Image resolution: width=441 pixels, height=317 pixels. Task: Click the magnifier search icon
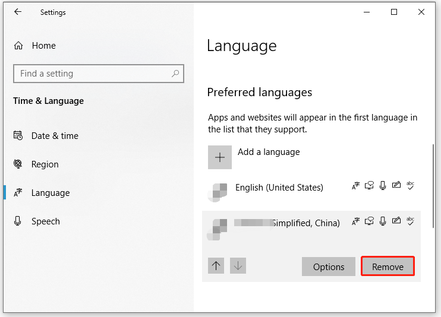pos(175,74)
